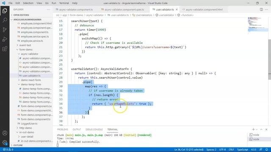This screenshot has height=152, width=271.
Task: Expand the http-demo folder
Action: pos(25,128)
